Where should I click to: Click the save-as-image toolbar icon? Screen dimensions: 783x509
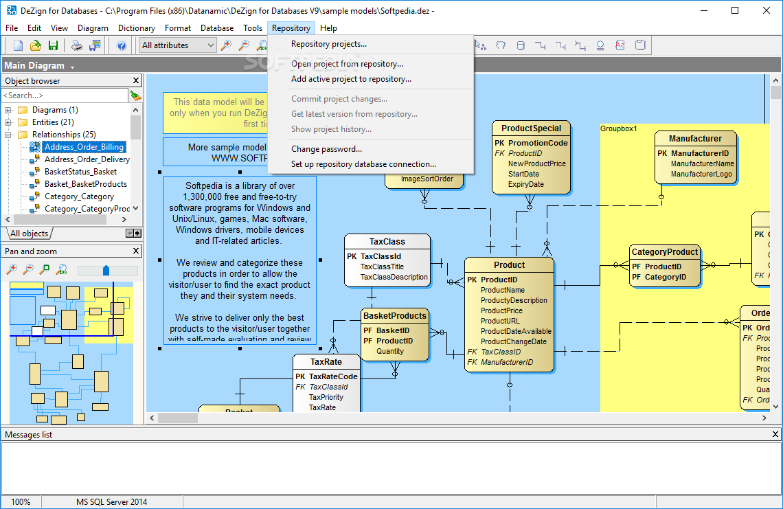coord(94,45)
